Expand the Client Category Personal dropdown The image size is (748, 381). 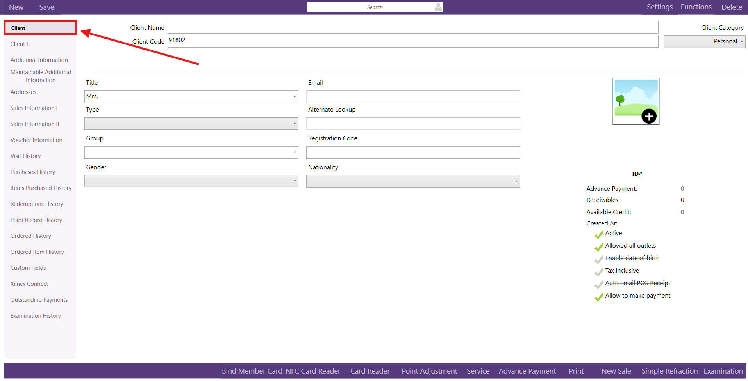click(x=704, y=42)
